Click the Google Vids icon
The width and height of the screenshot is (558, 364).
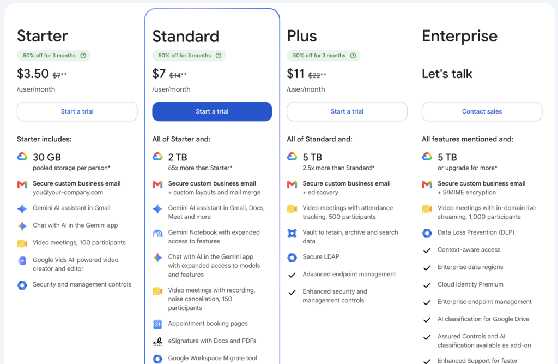point(22,261)
